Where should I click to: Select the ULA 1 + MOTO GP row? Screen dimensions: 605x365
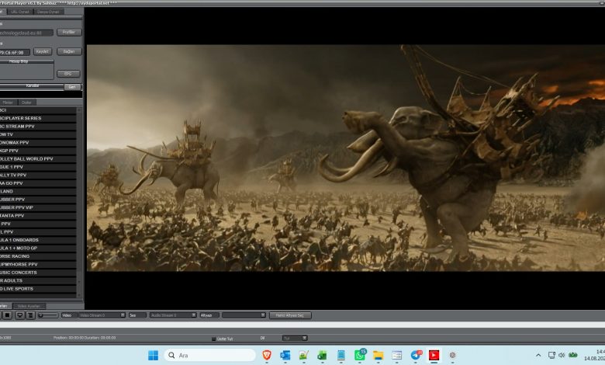click(38, 248)
